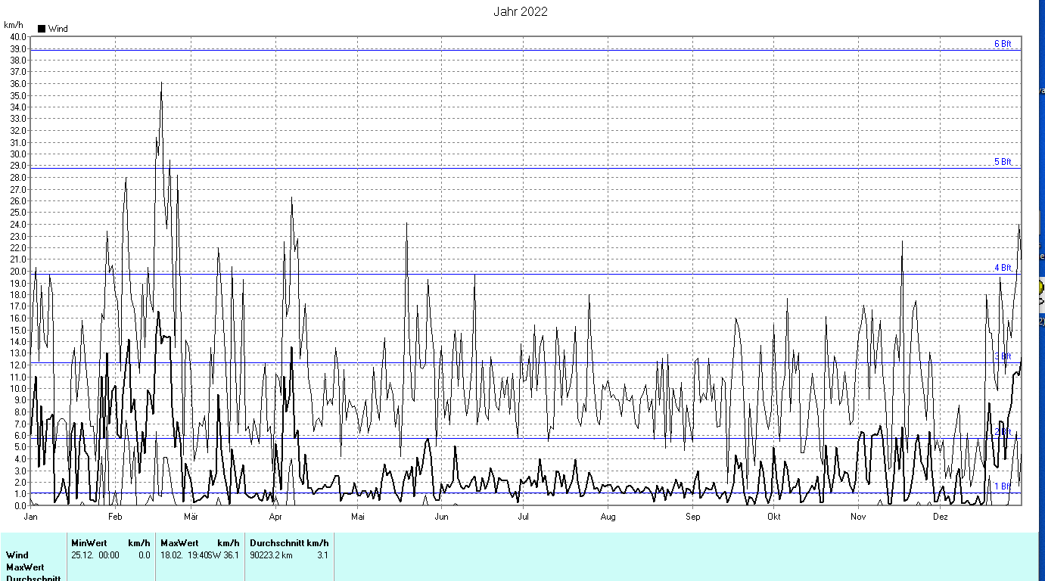Select the 20.0 value on the y-axis
1045x581 pixels.
coord(18,272)
